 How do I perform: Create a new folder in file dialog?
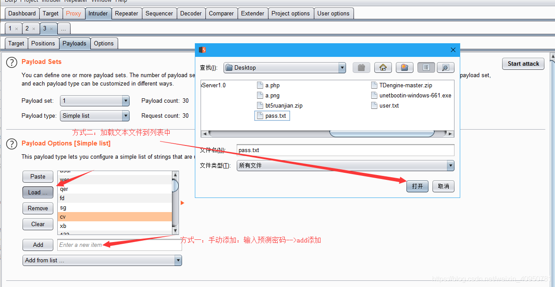[405, 67]
